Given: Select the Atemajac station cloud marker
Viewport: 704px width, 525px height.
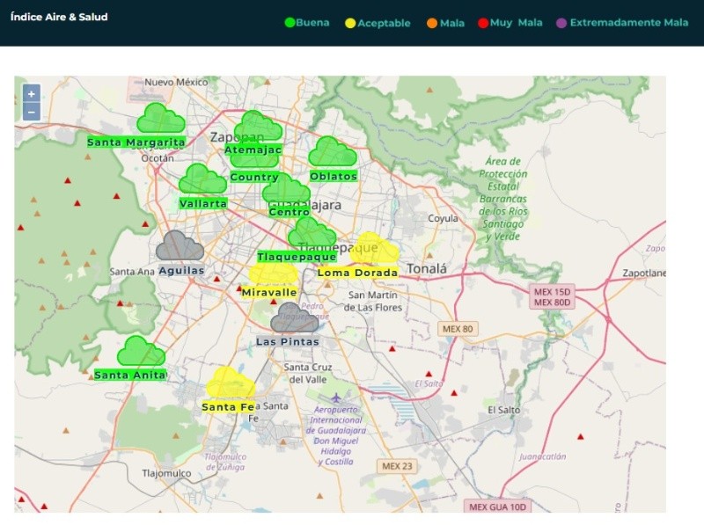Looking at the screenshot, I should (258, 127).
